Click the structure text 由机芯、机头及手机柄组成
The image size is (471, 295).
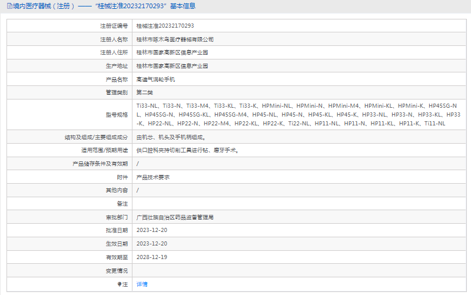pos(171,137)
